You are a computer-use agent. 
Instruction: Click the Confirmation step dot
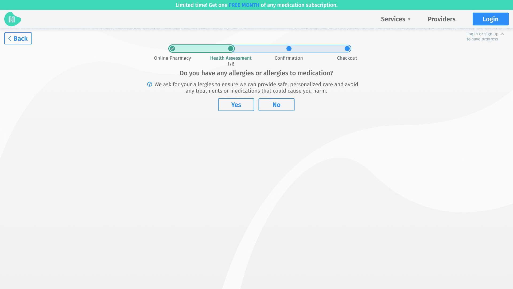(289, 49)
